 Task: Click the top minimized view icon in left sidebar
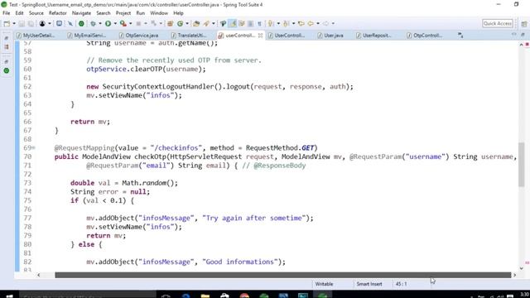7,38
